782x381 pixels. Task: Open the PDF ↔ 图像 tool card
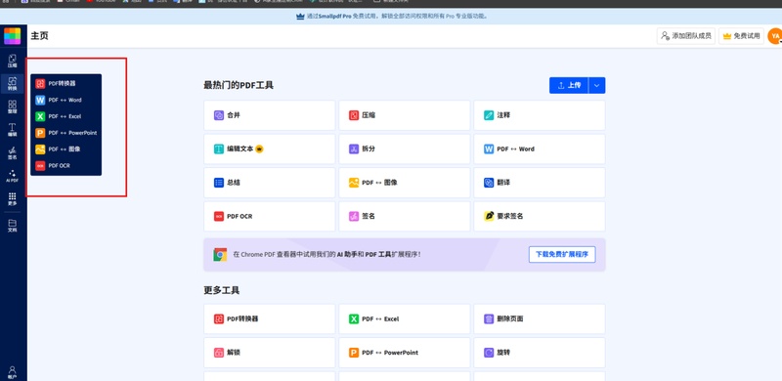tap(405, 183)
